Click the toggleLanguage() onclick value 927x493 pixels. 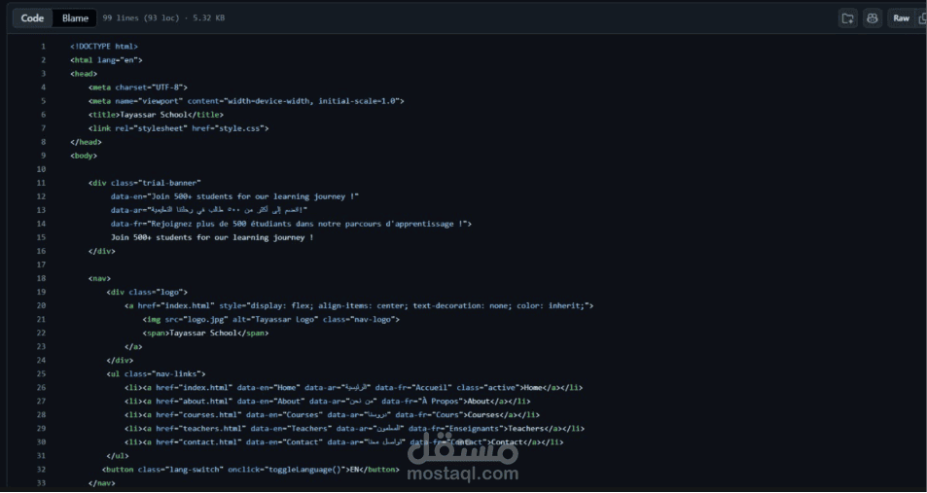tap(305, 470)
